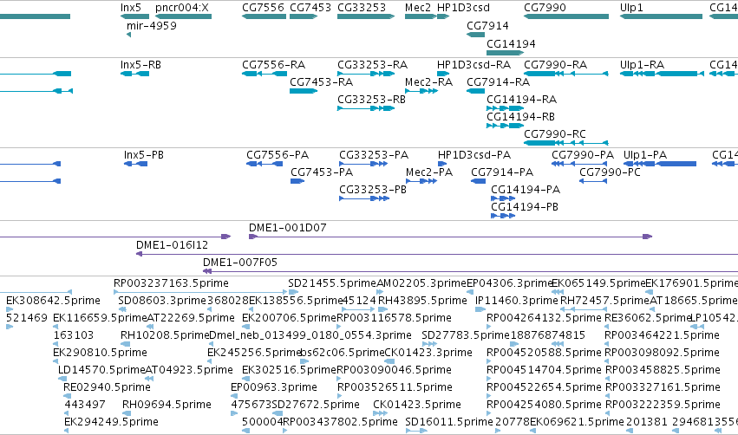The width and height of the screenshot is (738, 435).
Task: Click the CG7914-PA protein label
Action: [502, 172]
